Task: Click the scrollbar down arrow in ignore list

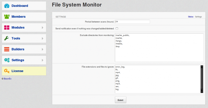Action: (202, 92)
